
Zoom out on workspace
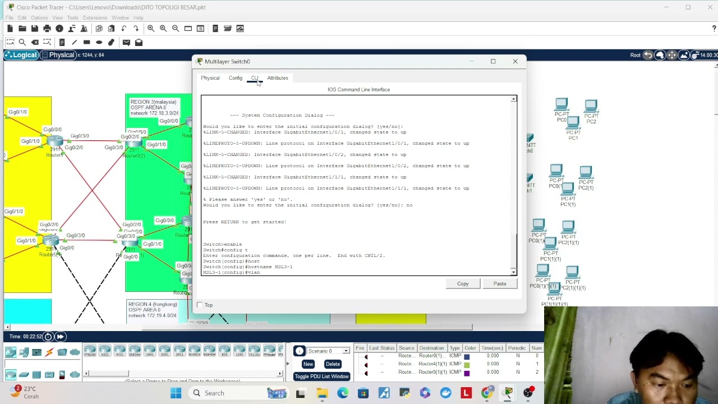pos(176,29)
